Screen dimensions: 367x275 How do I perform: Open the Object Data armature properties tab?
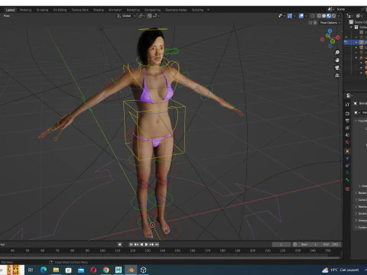coord(347,173)
